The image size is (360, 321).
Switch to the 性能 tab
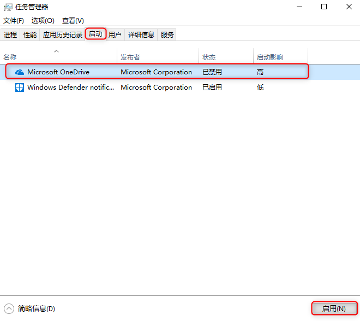30,35
